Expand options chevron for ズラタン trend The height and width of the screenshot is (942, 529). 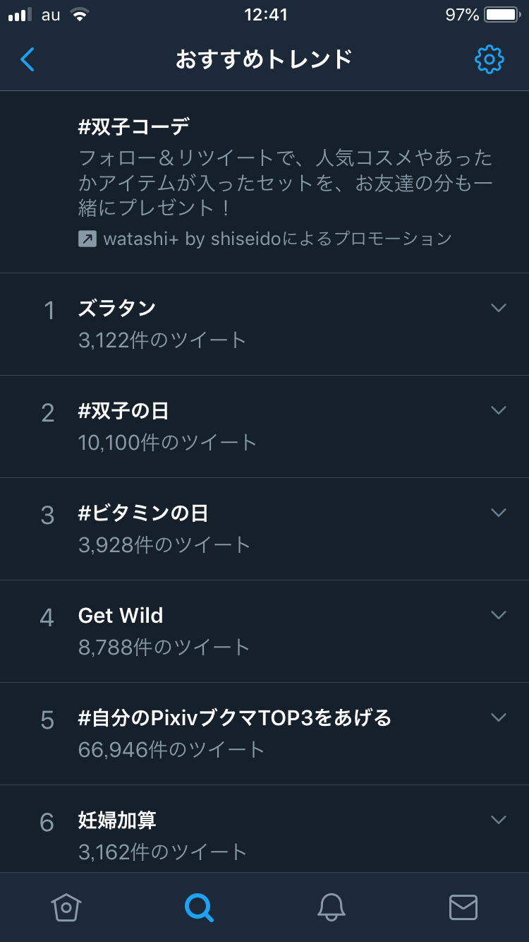coord(499,308)
